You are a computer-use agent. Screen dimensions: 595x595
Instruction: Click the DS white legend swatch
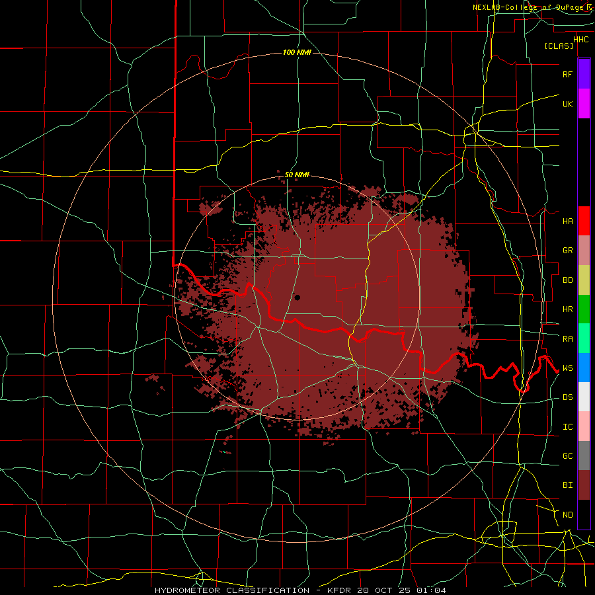(x=584, y=397)
